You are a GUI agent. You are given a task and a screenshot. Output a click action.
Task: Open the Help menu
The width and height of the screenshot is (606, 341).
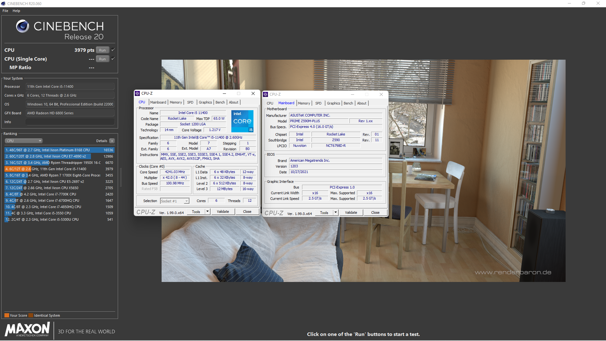coord(16,11)
